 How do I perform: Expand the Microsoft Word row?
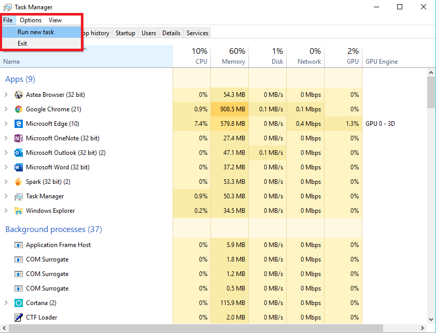point(6,167)
